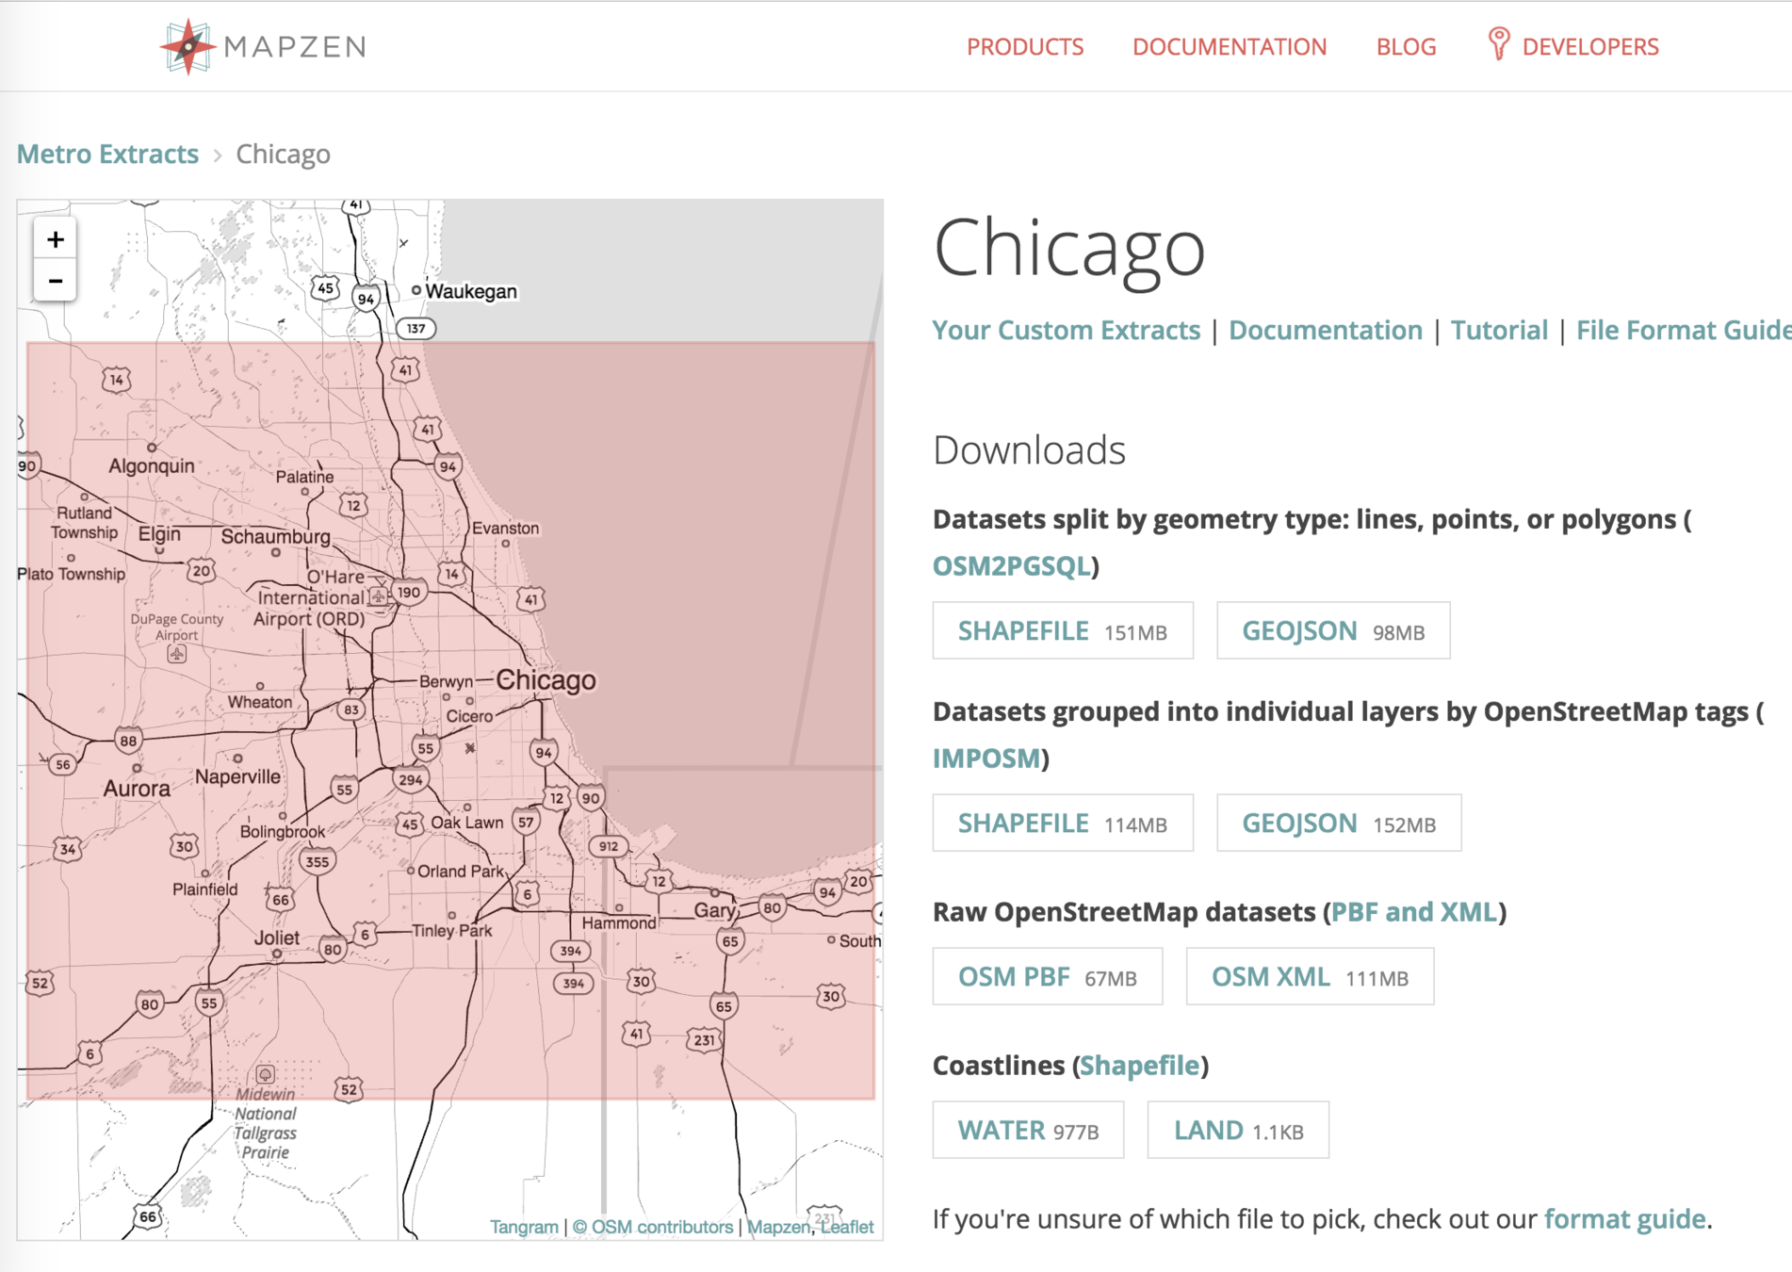The height and width of the screenshot is (1272, 1792).
Task: Open the Tangram attribution link
Action: 524,1227
